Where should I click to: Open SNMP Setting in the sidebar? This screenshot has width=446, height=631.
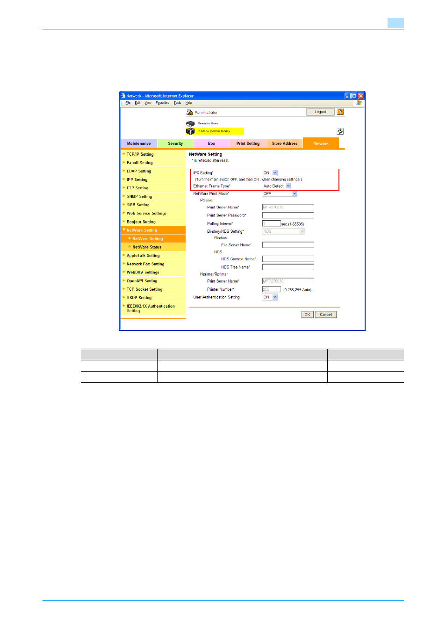153,196
